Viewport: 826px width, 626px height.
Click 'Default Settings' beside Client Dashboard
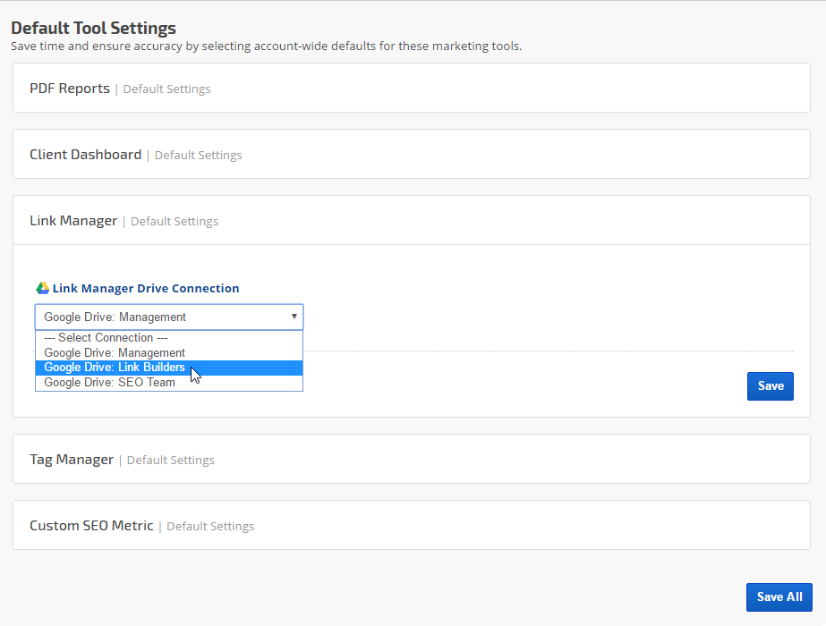pyautogui.click(x=198, y=156)
